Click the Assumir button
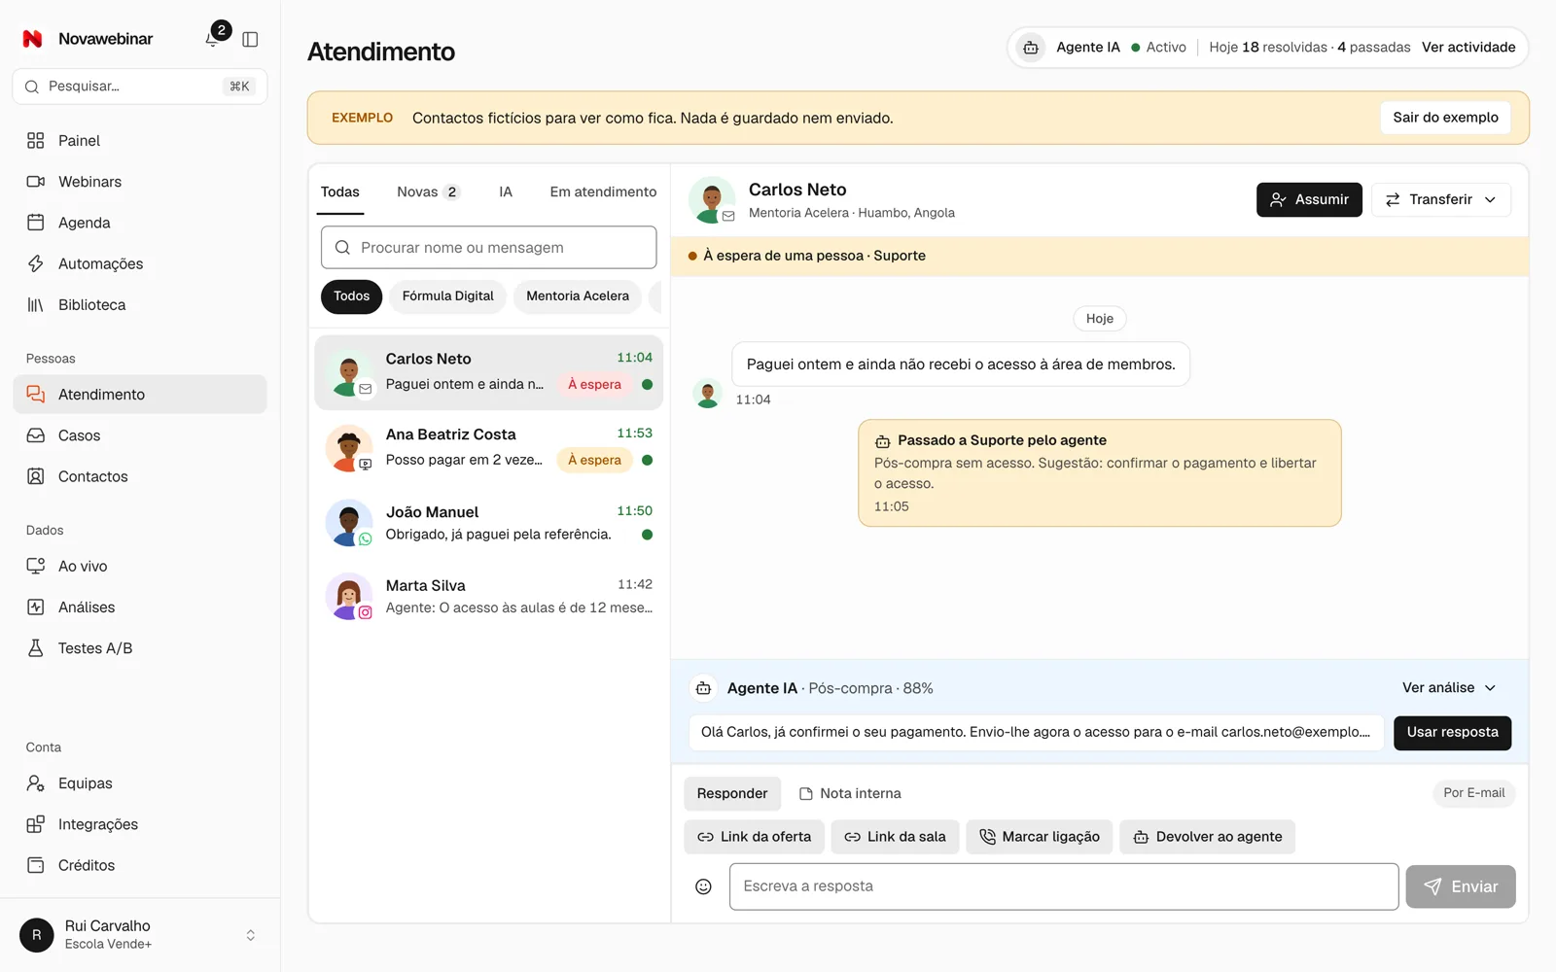The height and width of the screenshot is (972, 1556). [1309, 199]
